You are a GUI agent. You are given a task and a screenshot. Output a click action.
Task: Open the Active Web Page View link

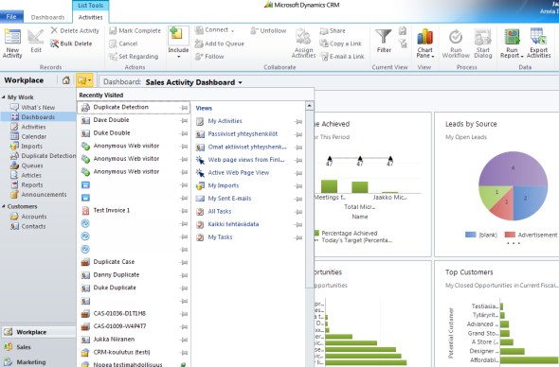coord(239,173)
